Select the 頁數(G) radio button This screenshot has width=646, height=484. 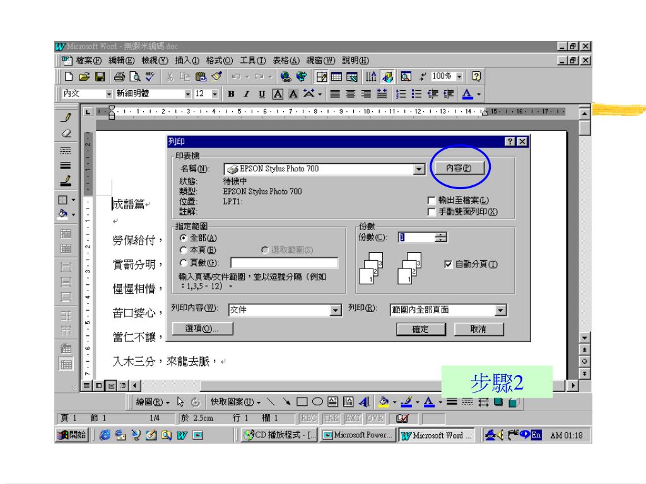point(184,263)
